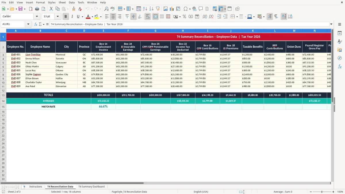Click the Format as Percent icon

tap(184, 17)
